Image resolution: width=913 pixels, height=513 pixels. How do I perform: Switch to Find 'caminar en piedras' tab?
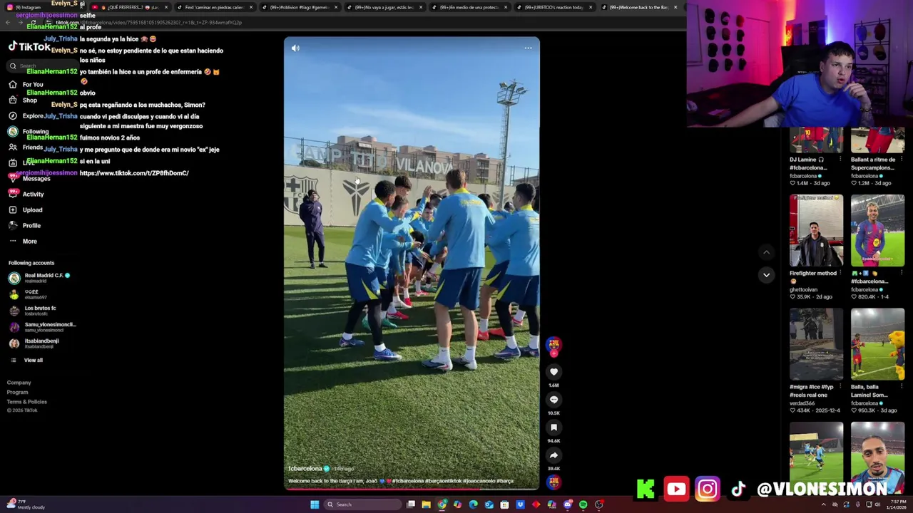(214, 7)
